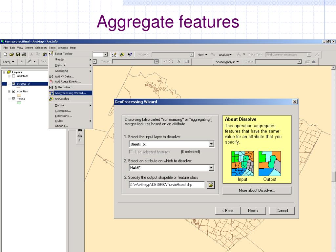This screenshot has width=336, height=252.
Task: Tick the Use selected features checkbox
Action: [x=131, y=152]
